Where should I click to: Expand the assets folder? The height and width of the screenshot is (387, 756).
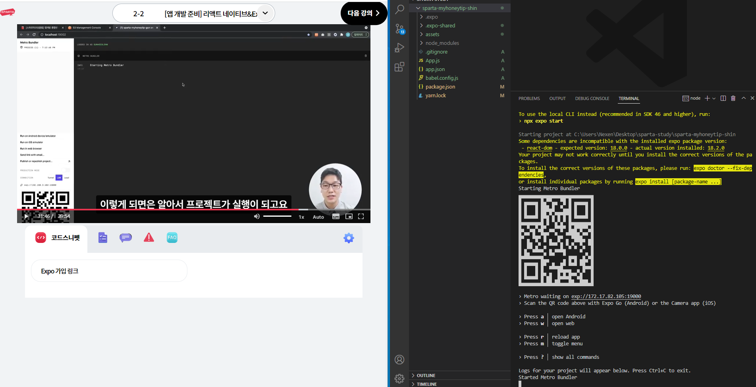tap(459, 34)
